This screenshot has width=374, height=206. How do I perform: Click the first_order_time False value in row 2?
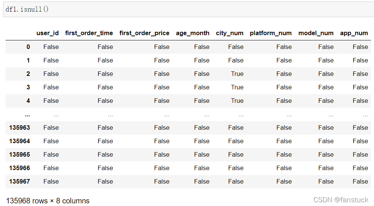105,74
